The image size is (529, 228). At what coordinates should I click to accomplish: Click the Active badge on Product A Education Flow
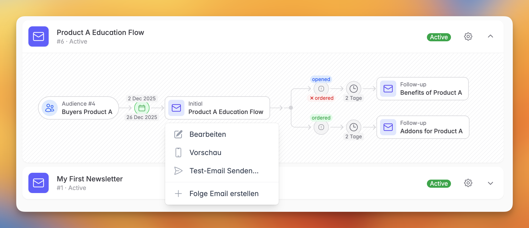[x=439, y=37]
